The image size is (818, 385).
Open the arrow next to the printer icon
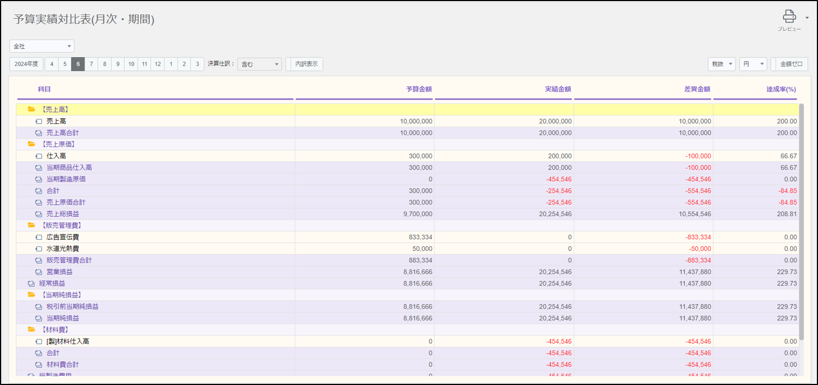807,18
